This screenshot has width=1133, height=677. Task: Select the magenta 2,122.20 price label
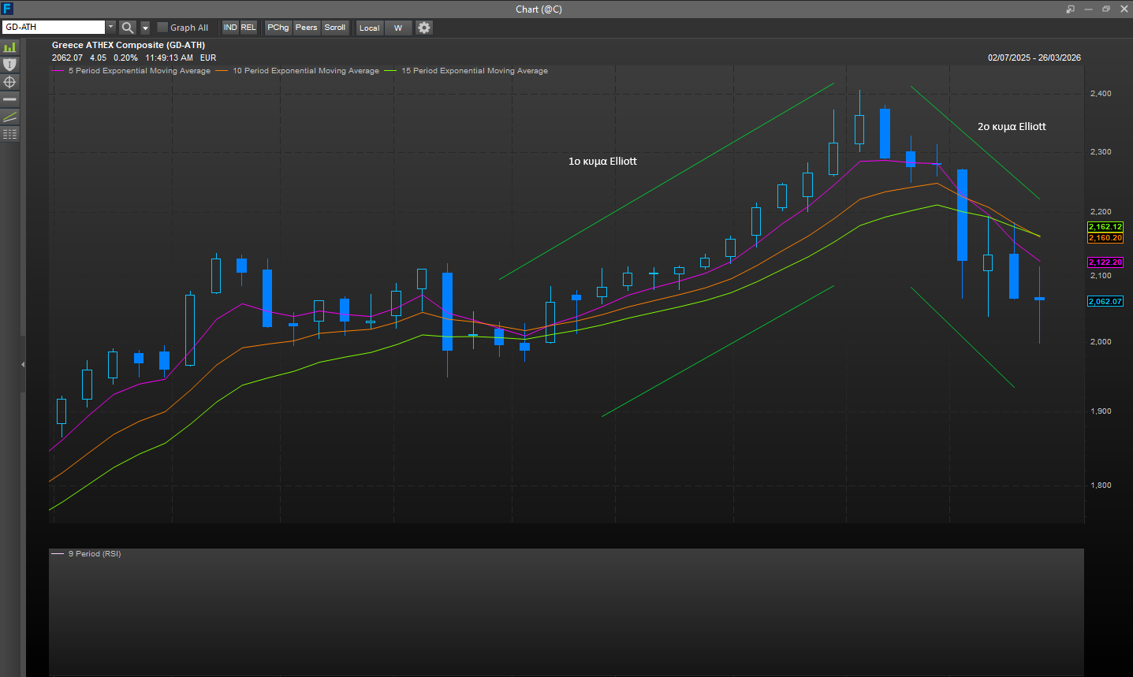coord(1105,262)
